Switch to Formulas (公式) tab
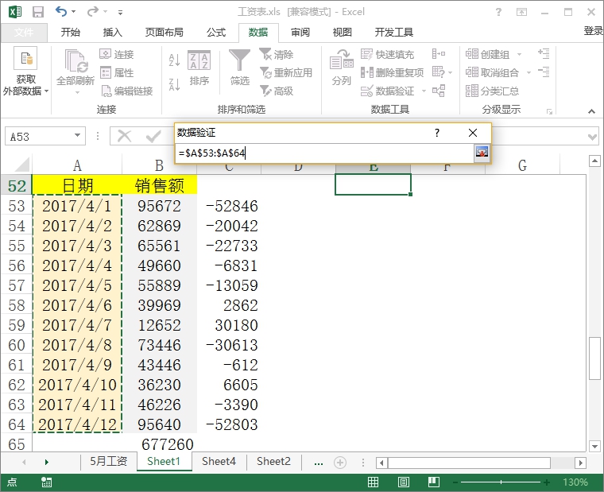 coord(216,33)
